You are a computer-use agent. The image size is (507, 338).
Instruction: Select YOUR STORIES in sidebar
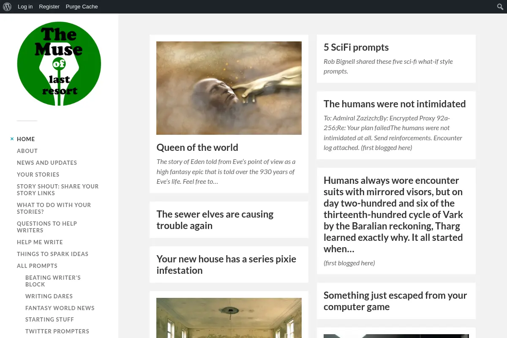coord(38,174)
